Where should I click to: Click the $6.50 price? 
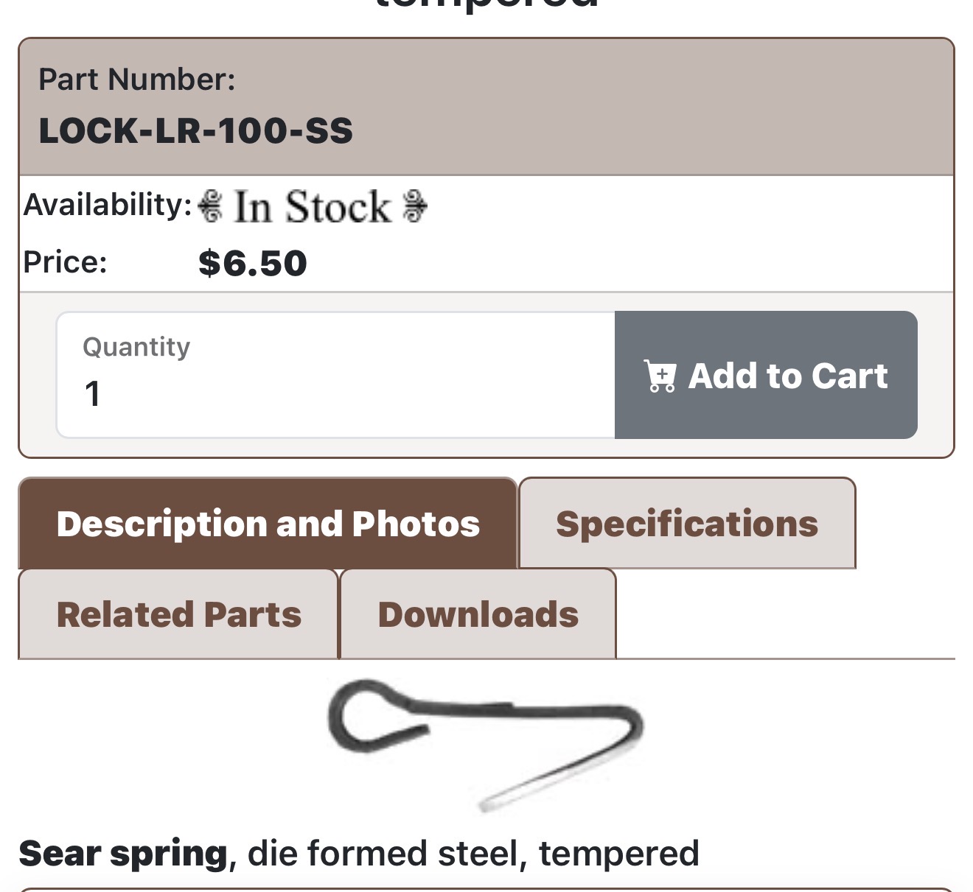(253, 263)
